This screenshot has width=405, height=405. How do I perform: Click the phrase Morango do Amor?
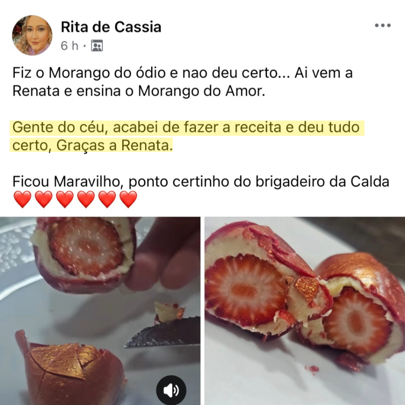click(201, 91)
